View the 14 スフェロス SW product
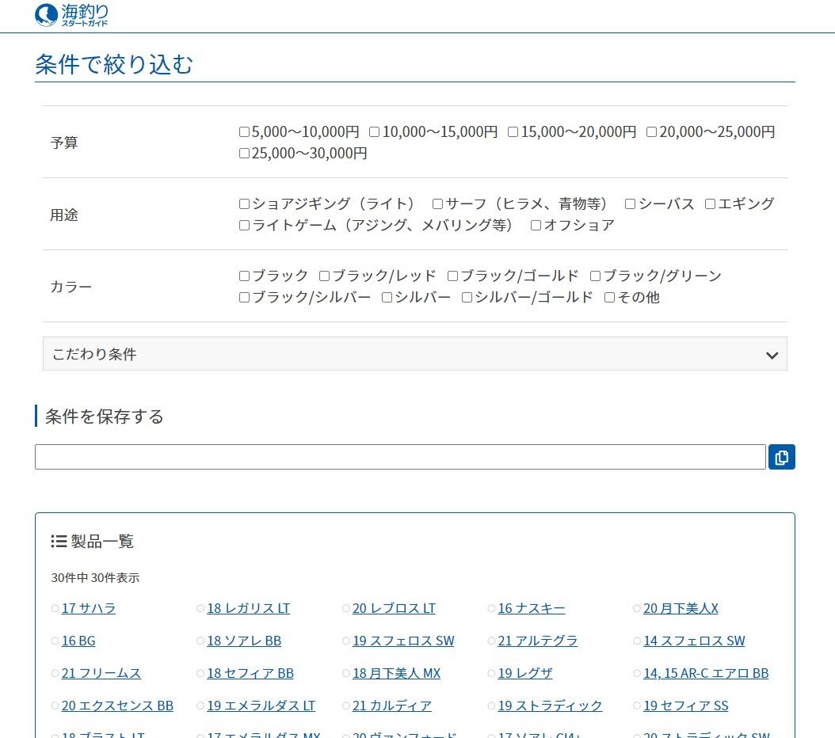This screenshot has height=738, width=835. (694, 641)
